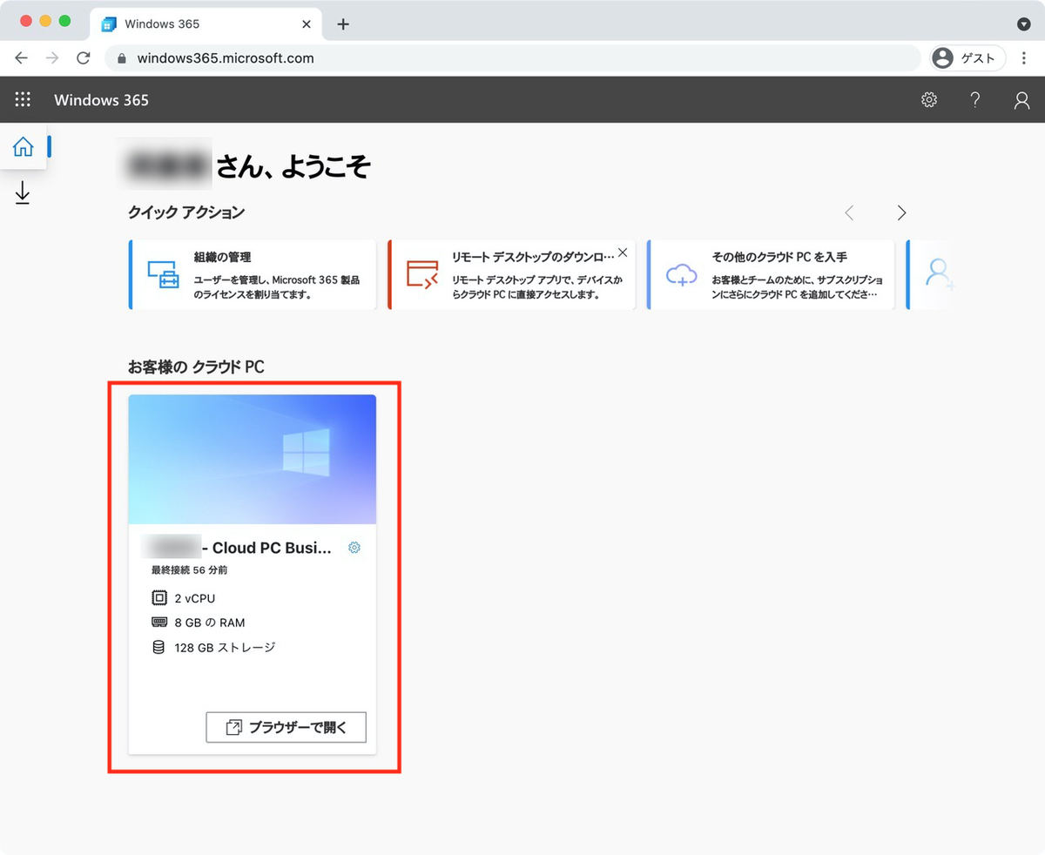Screen dimensions: 1045x855
Task: Open the 組織の管理 quick action card
Action: (x=253, y=275)
